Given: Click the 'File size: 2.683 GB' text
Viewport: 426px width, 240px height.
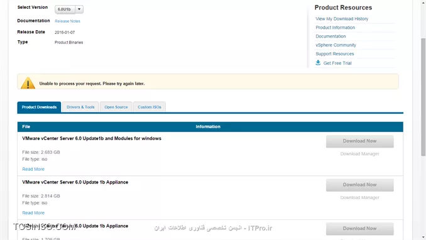Looking at the screenshot, I should 41,152.
